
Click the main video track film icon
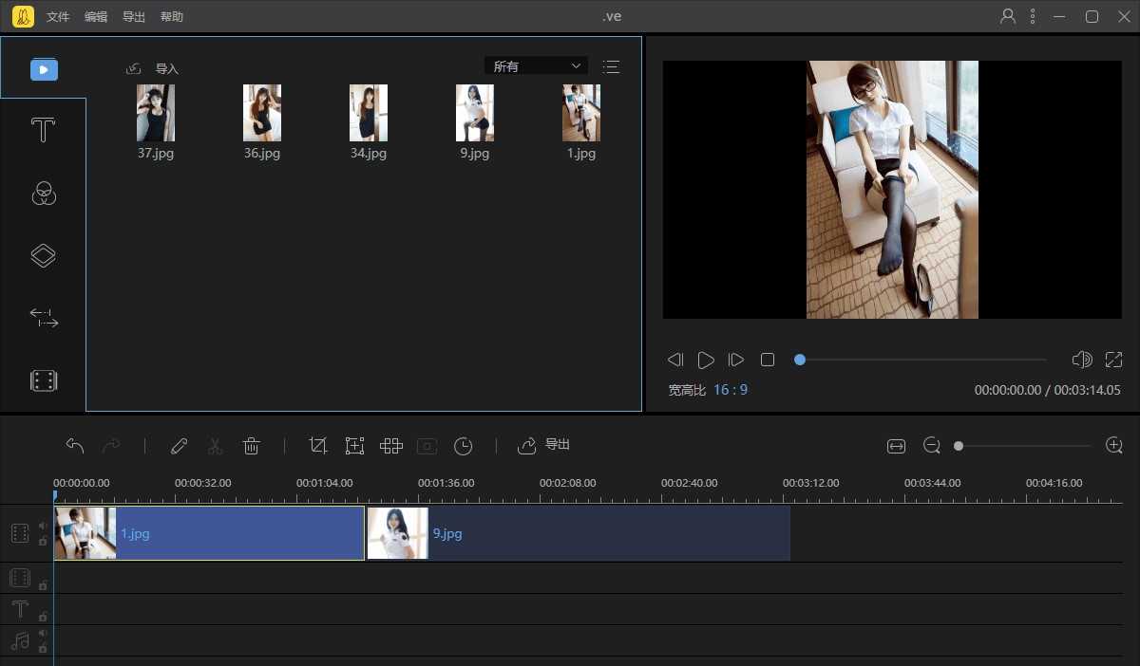click(20, 533)
